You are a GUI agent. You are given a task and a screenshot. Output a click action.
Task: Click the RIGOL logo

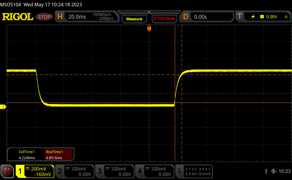point(18,17)
